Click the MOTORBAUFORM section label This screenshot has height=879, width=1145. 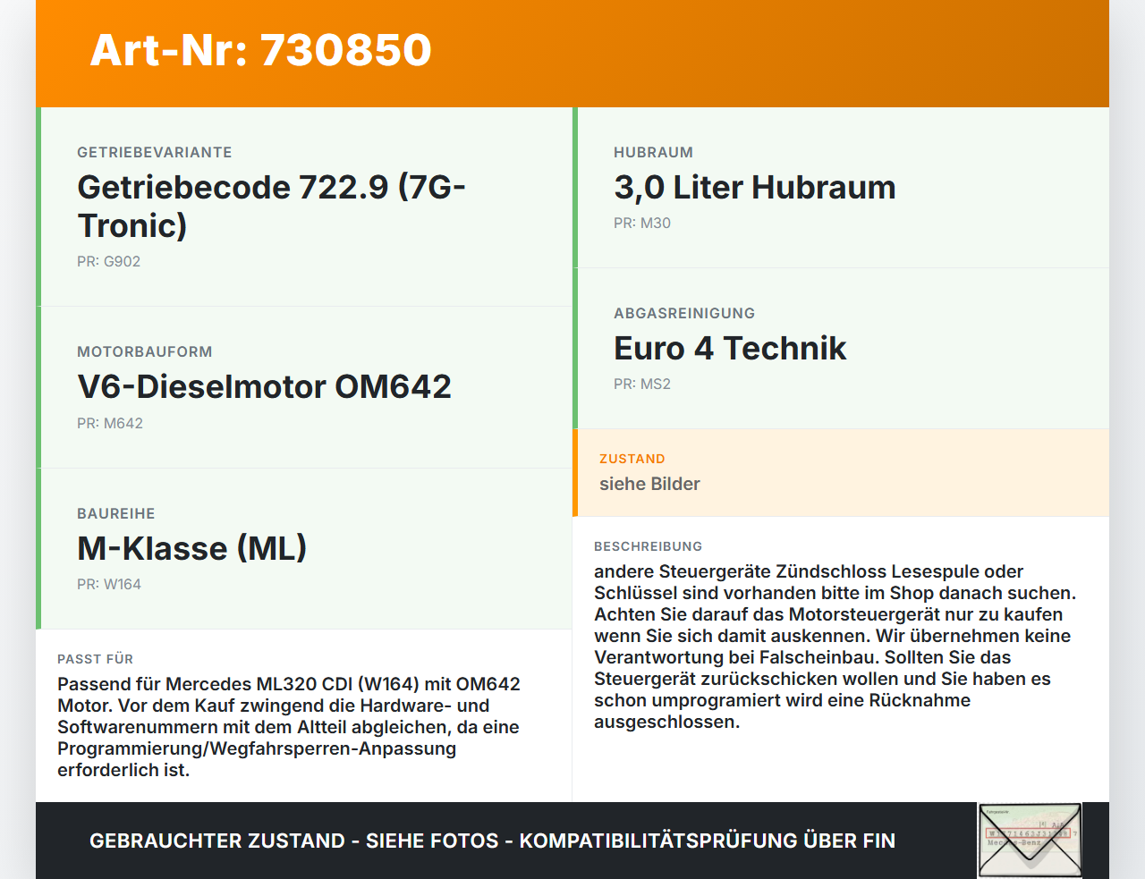[145, 352]
